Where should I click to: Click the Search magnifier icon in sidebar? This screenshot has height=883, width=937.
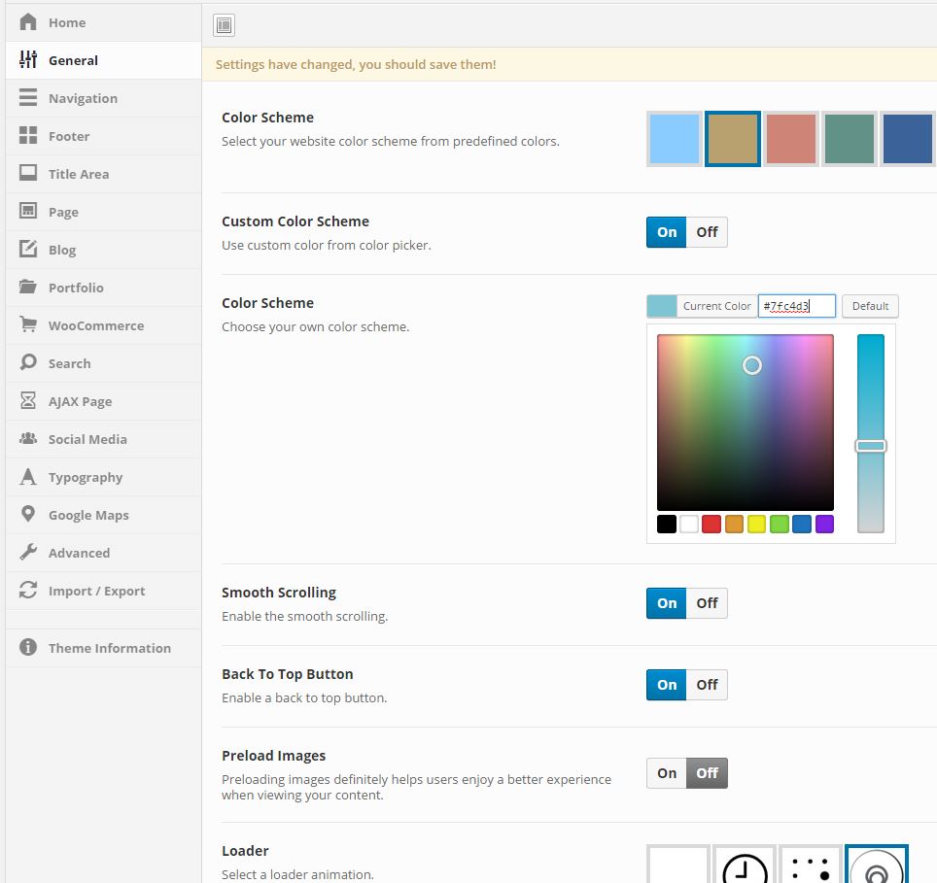(28, 363)
